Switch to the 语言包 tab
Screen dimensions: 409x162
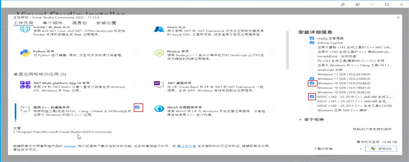tap(79, 23)
